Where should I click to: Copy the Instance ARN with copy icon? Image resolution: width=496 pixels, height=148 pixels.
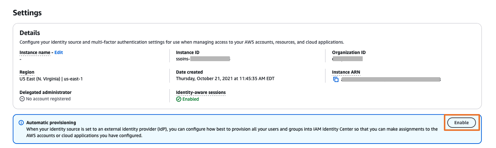point(336,79)
